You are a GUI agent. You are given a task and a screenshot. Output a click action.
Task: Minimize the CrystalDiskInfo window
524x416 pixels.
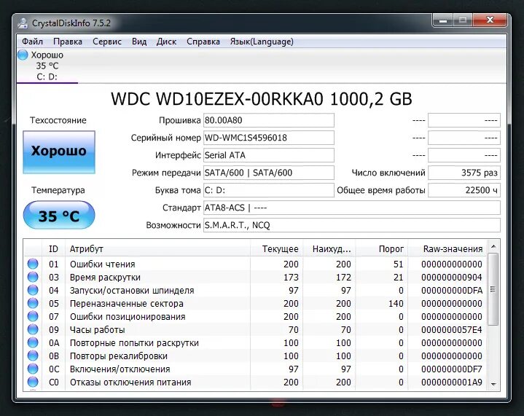(x=443, y=20)
